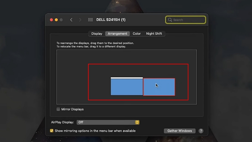Click the Gather Windows button
The width and height of the screenshot is (252, 142).
coord(180,131)
